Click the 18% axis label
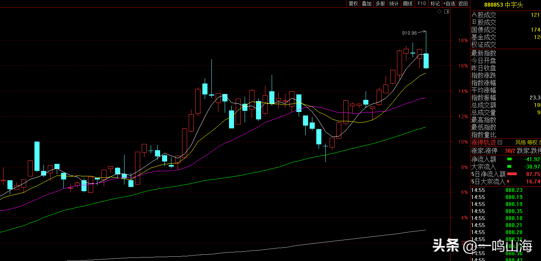 point(463,41)
